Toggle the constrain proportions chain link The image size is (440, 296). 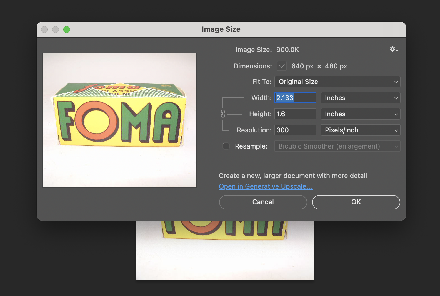coord(223,114)
